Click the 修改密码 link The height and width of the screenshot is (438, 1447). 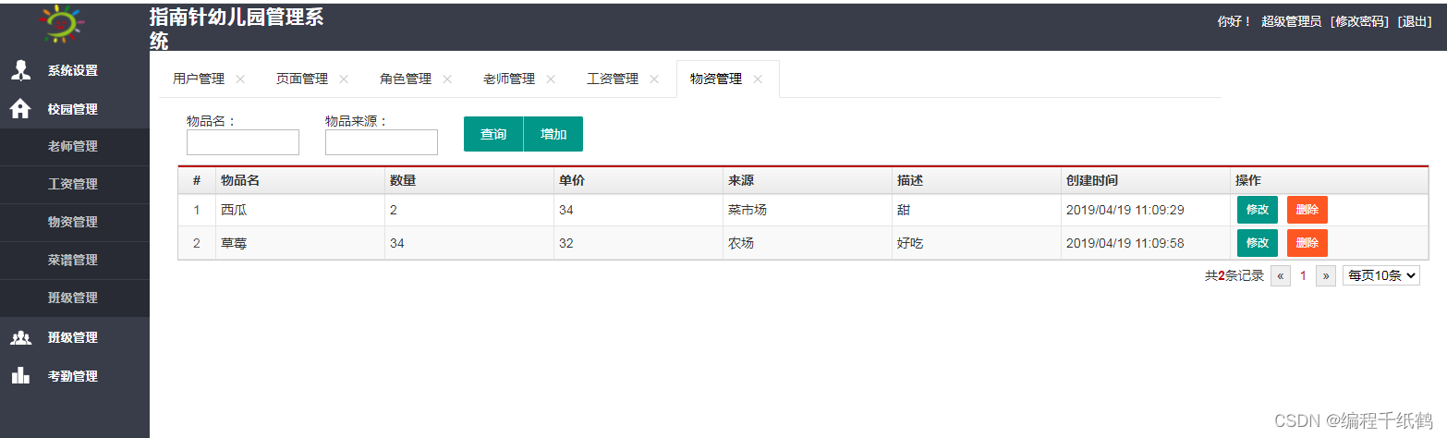(1359, 21)
